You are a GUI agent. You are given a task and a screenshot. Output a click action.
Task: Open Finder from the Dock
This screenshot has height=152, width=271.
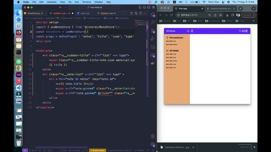(x=19, y=13)
